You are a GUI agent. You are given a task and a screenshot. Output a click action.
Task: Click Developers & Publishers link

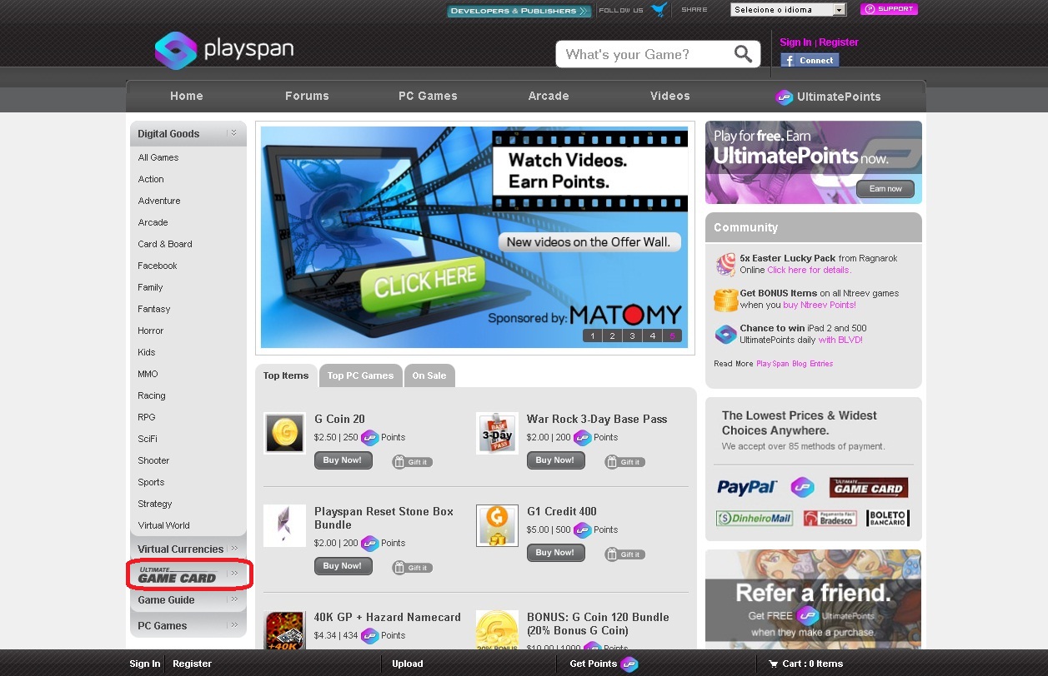[x=519, y=11]
